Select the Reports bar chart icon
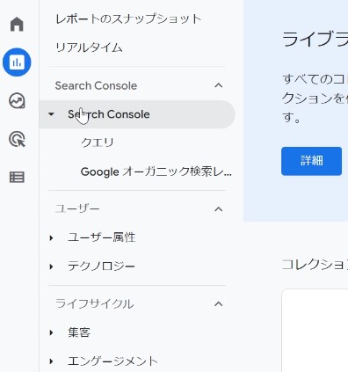 (x=17, y=62)
